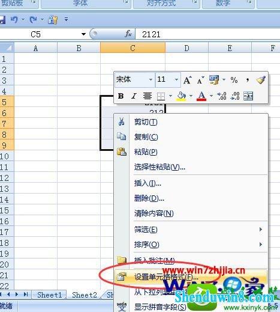The image size is (280, 312).
Task: Select row 15 header
Action: 7,210
